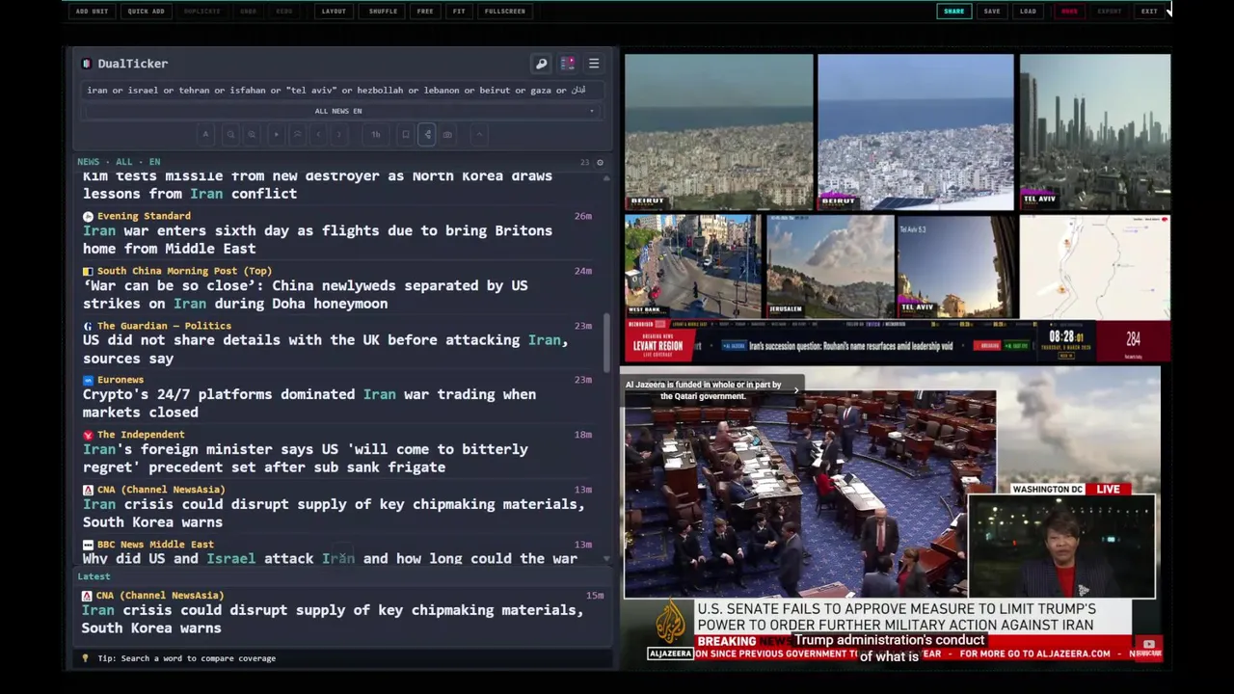Click the YouTube logo on Al Jazeera stream

tap(1148, 645)
